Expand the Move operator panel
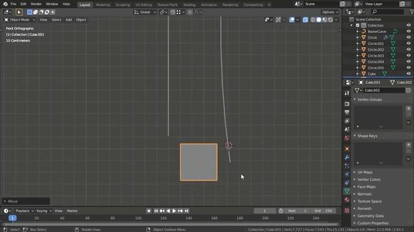 (x=5, y=201)
